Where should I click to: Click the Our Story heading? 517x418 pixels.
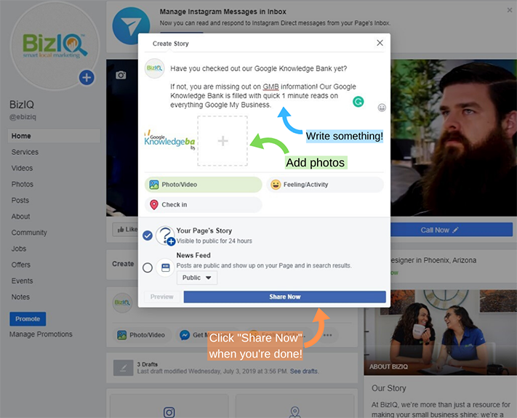[389, 388]
